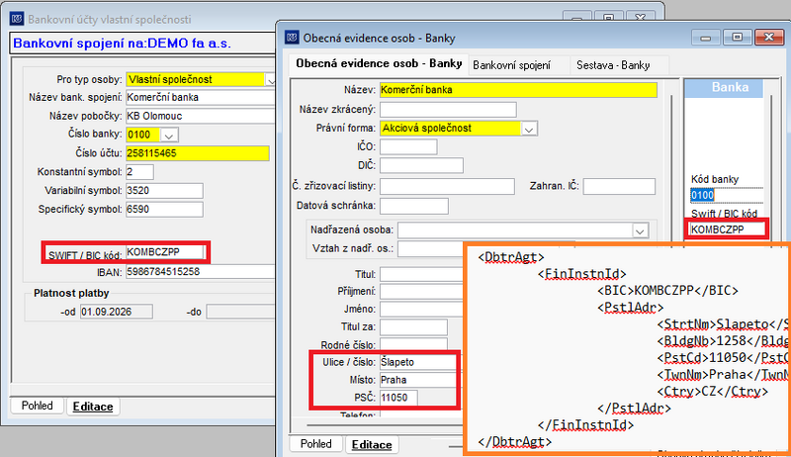Click PSČ field containing 11050
The width and height of the screenshot is (791, 457).
point(398,398)
